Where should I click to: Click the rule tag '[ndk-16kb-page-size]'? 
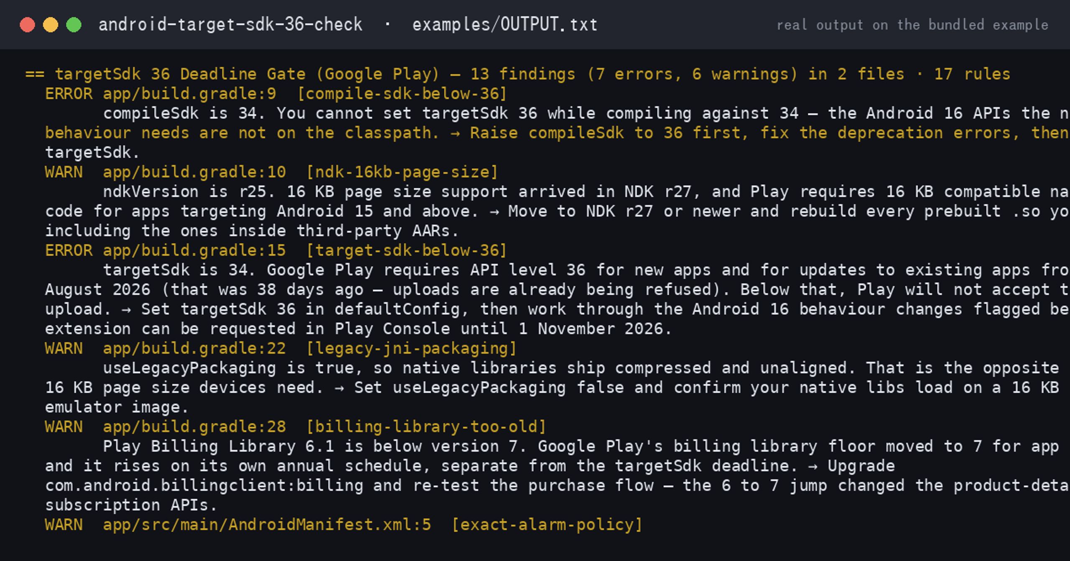pos(402,172)
